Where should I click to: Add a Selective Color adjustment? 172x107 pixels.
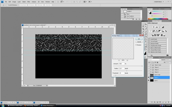click(164, 35)
